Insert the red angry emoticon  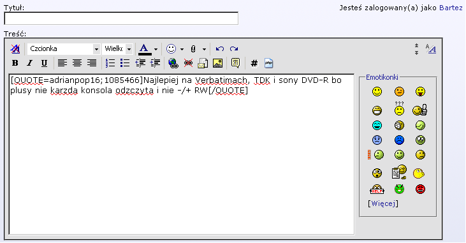[x=420, y=189]
